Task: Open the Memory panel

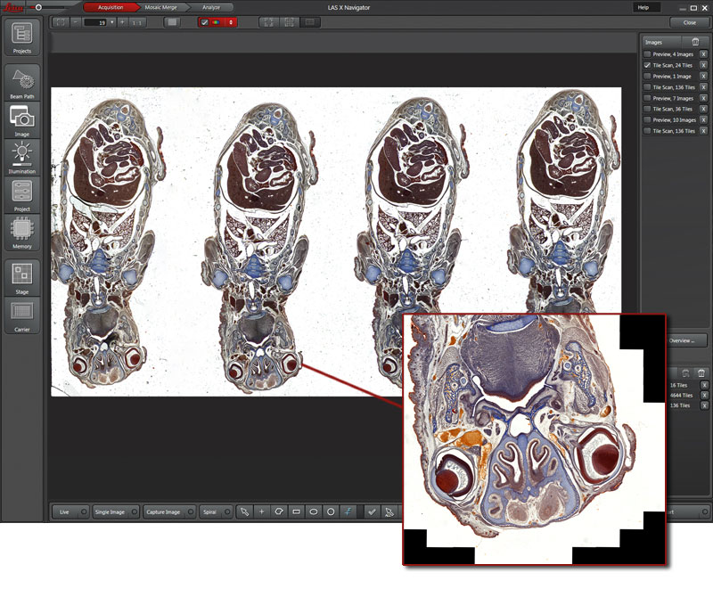Action: [x=23, y=233]
